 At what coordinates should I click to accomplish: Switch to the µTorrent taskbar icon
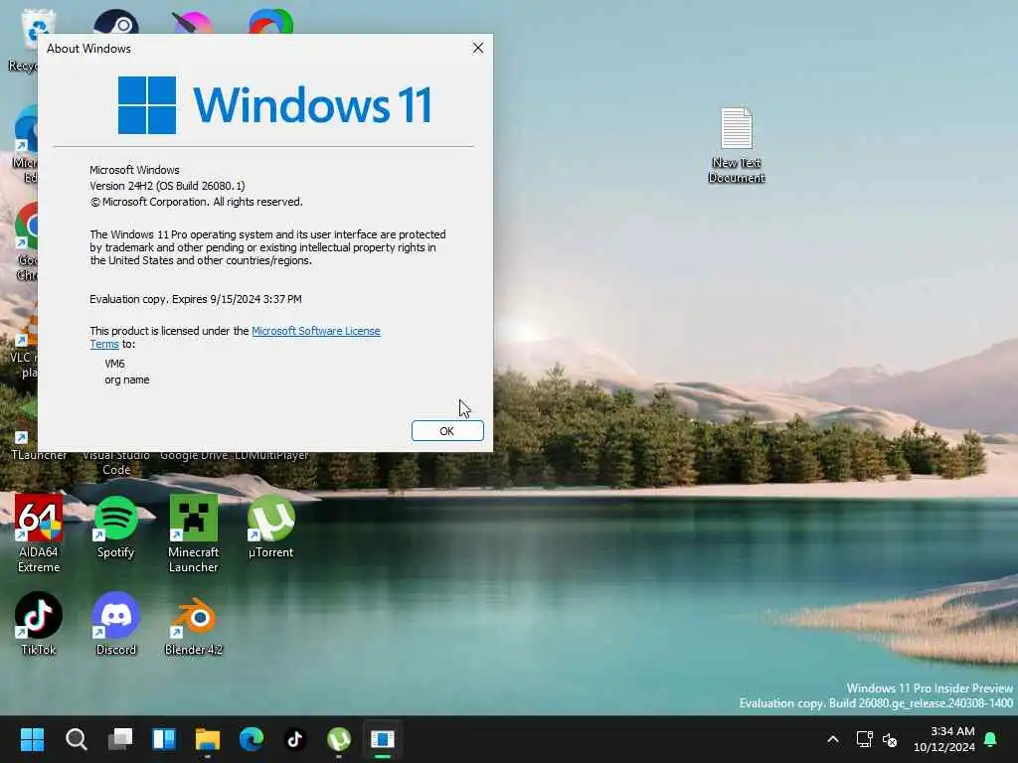pyautogui.click(x=339, y=739)
